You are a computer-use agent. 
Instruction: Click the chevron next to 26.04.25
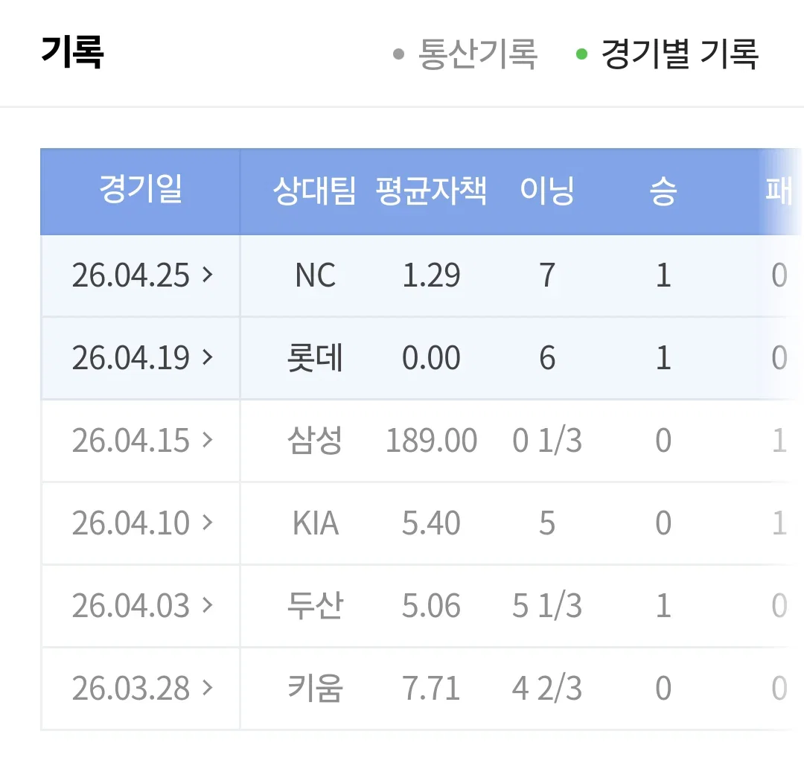(x=207, y=275)
